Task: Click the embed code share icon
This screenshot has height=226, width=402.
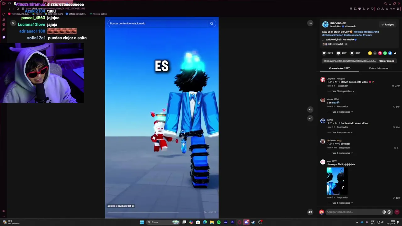Action: 375,53
